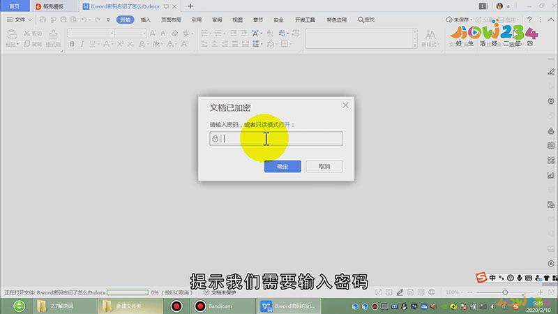Screen dimensions: 558x314
Task: Click the pen tool in right sidebar
Action: click(551, 72)
